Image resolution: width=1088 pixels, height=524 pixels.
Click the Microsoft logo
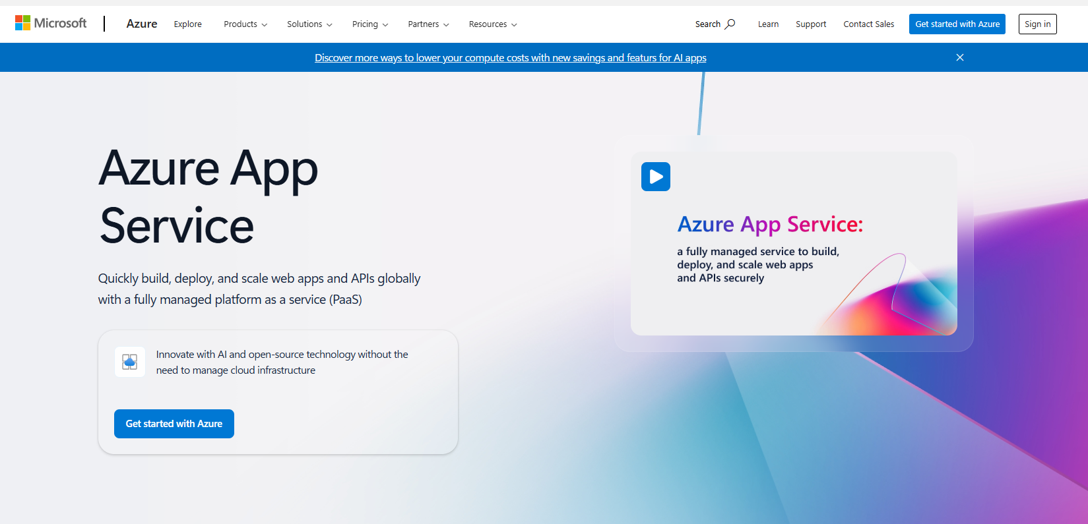[51, 23]
